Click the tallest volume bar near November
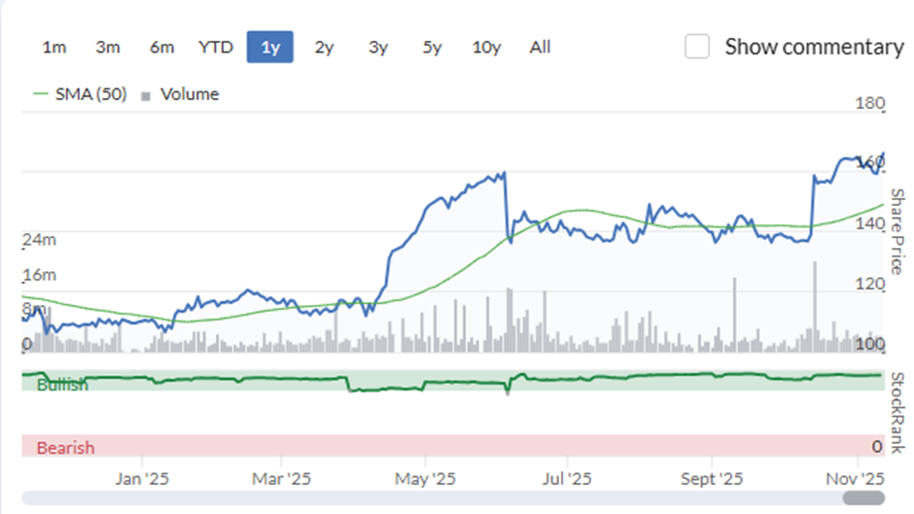Image resolution: width=914 pixels, height=514 pixels. (x=815, y=306)
